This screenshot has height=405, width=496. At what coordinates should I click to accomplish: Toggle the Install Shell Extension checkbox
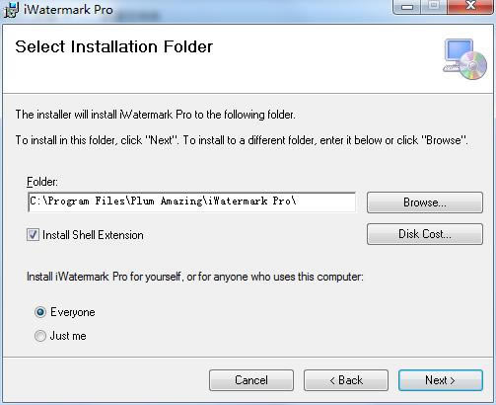point(33,235)
